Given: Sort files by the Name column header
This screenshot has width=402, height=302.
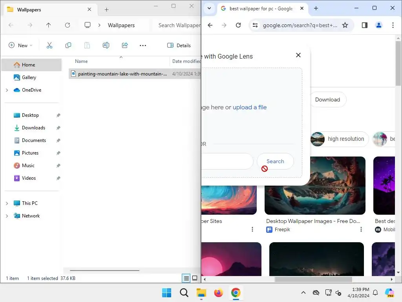Looking at the screenshot, I should 81,61.
